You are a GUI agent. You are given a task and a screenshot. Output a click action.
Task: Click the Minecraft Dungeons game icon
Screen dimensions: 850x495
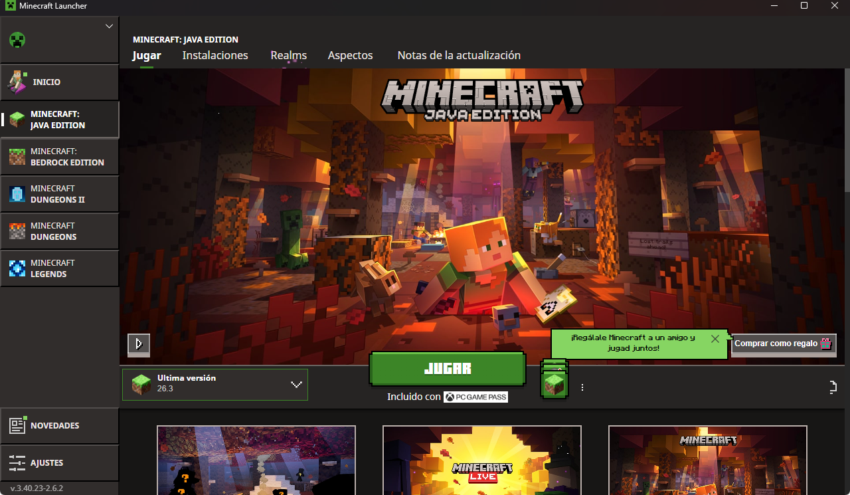click(x=17, y=231)
